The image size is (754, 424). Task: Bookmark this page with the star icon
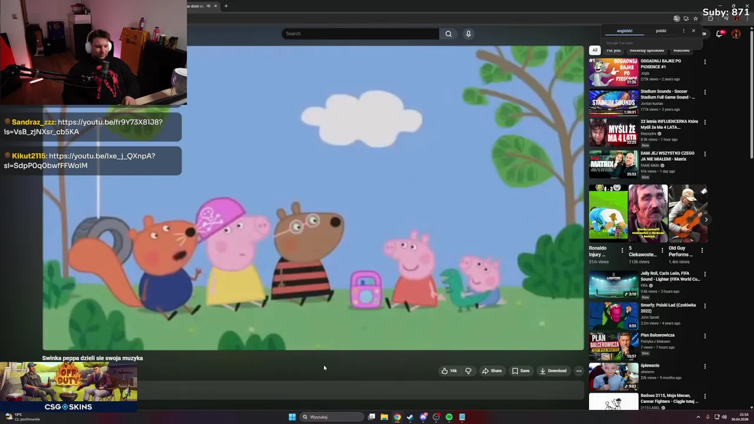point(695,18)
